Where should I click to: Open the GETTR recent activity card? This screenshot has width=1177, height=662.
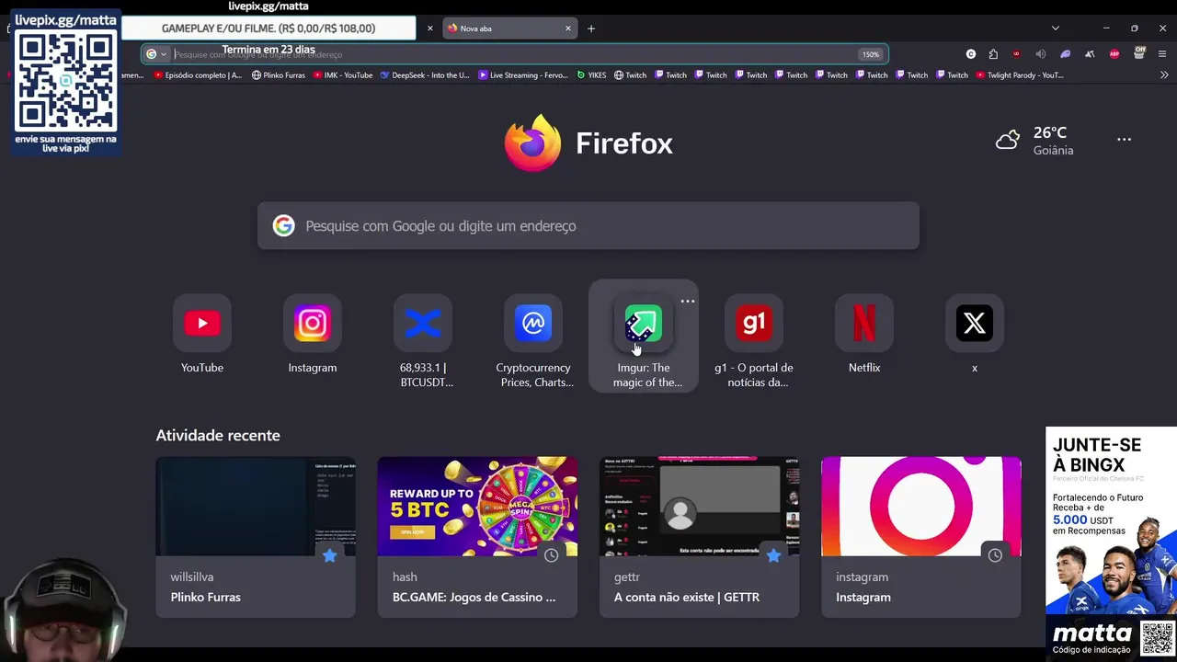point(699,537)
